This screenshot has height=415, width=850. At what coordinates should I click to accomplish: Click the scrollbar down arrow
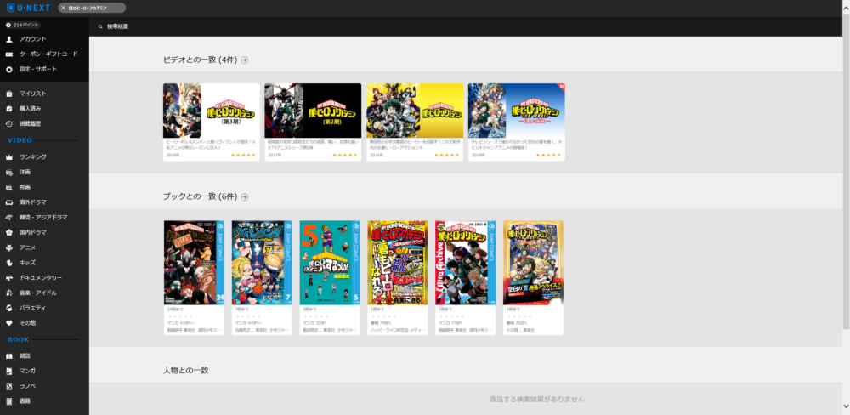(x=847, y=406)
